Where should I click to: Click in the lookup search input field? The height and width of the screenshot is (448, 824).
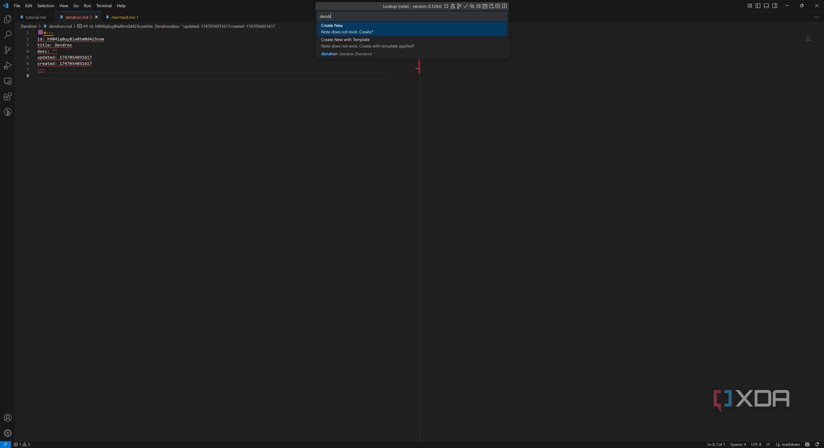pyautogui.click(x=412, y=16)
